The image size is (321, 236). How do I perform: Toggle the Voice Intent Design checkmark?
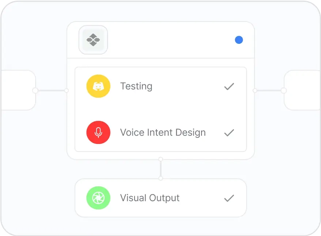[x=229, y=133]
